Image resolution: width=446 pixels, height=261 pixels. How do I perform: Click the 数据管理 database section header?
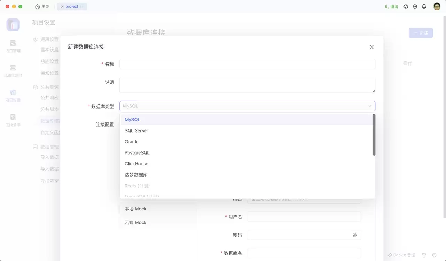click(46, 147)
